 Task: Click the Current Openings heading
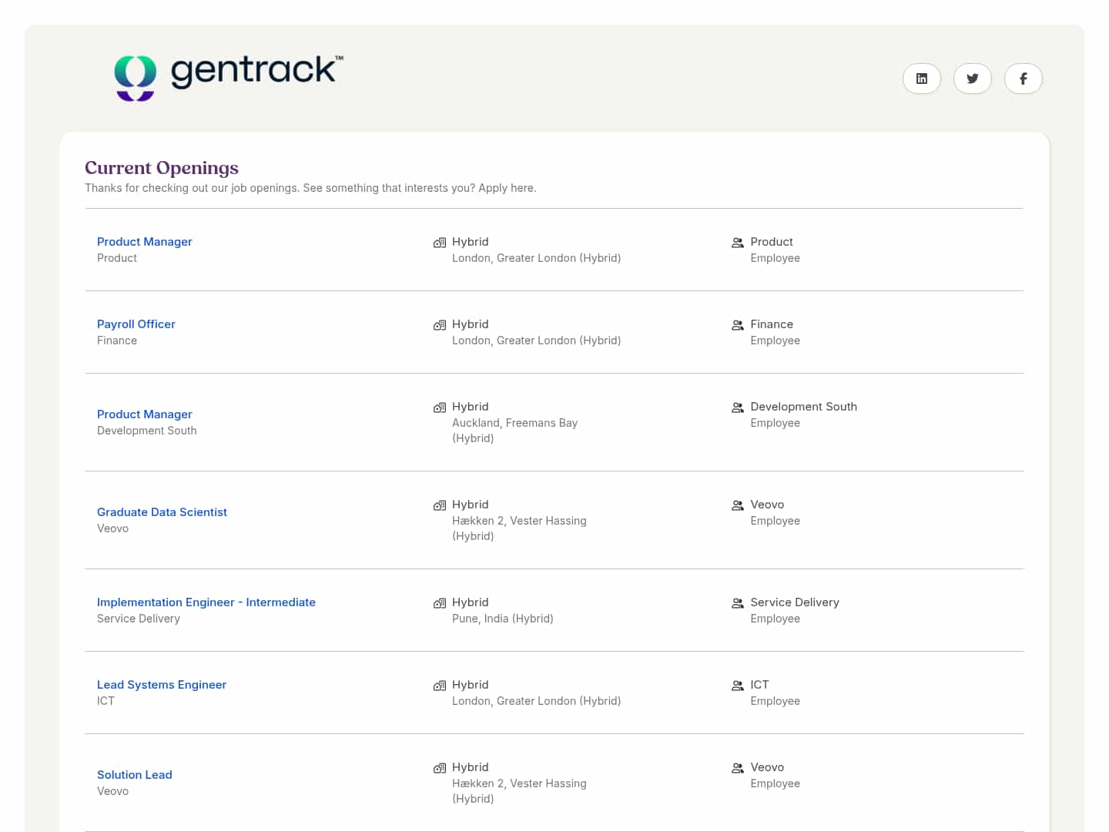(161, 168)
